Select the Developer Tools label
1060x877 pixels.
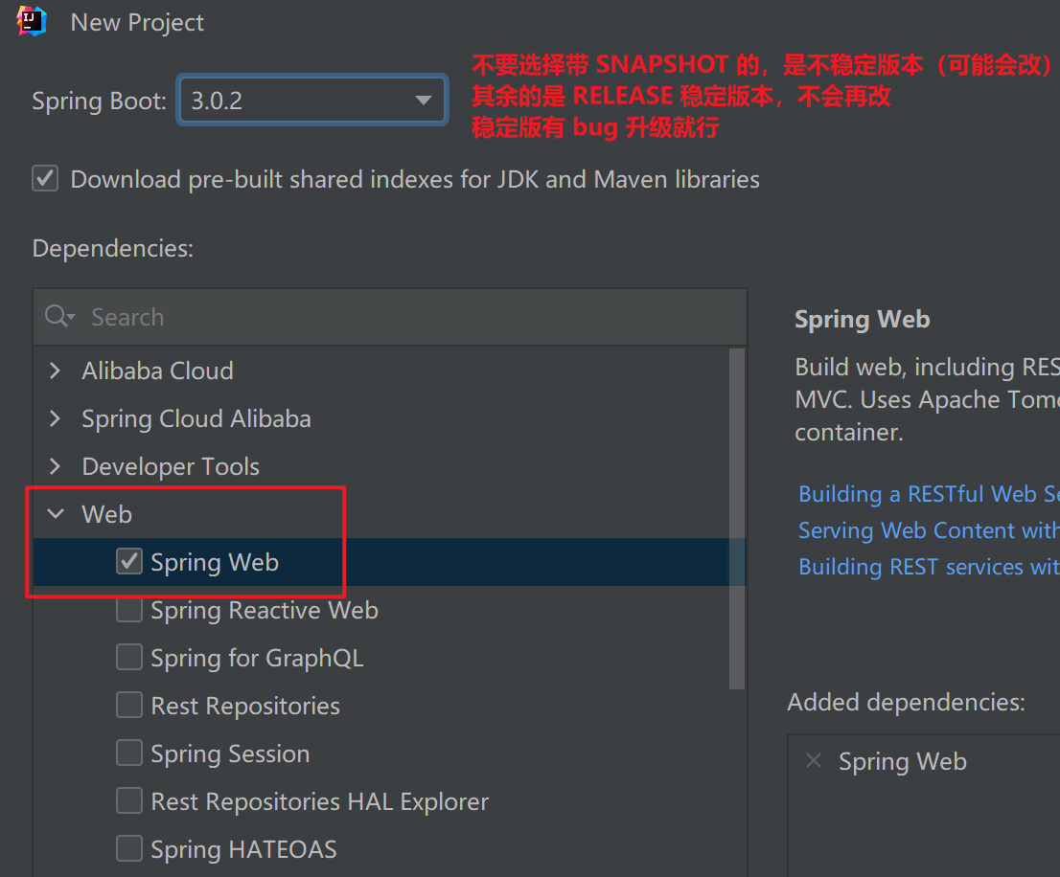coord(171,466)
